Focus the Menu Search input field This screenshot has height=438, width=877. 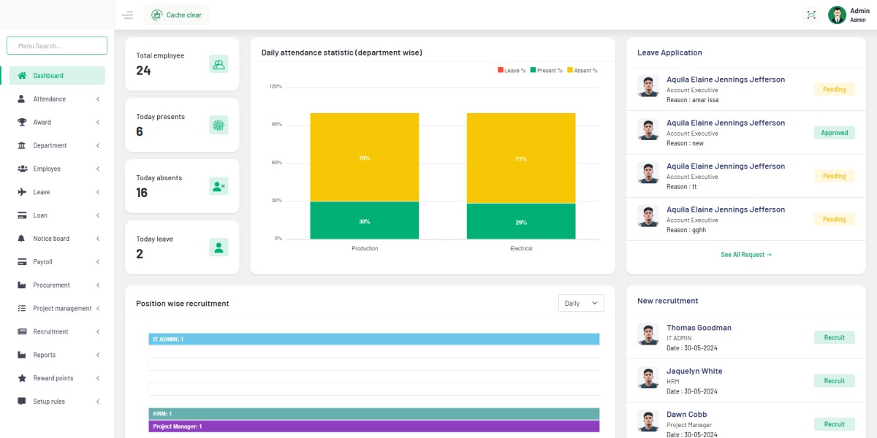(x=57, y=45)
